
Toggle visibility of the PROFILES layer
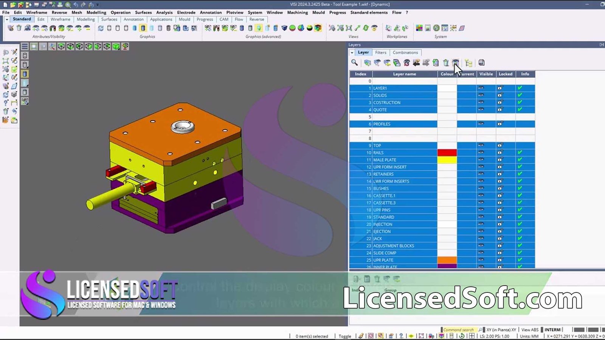[x=481, y=124]
